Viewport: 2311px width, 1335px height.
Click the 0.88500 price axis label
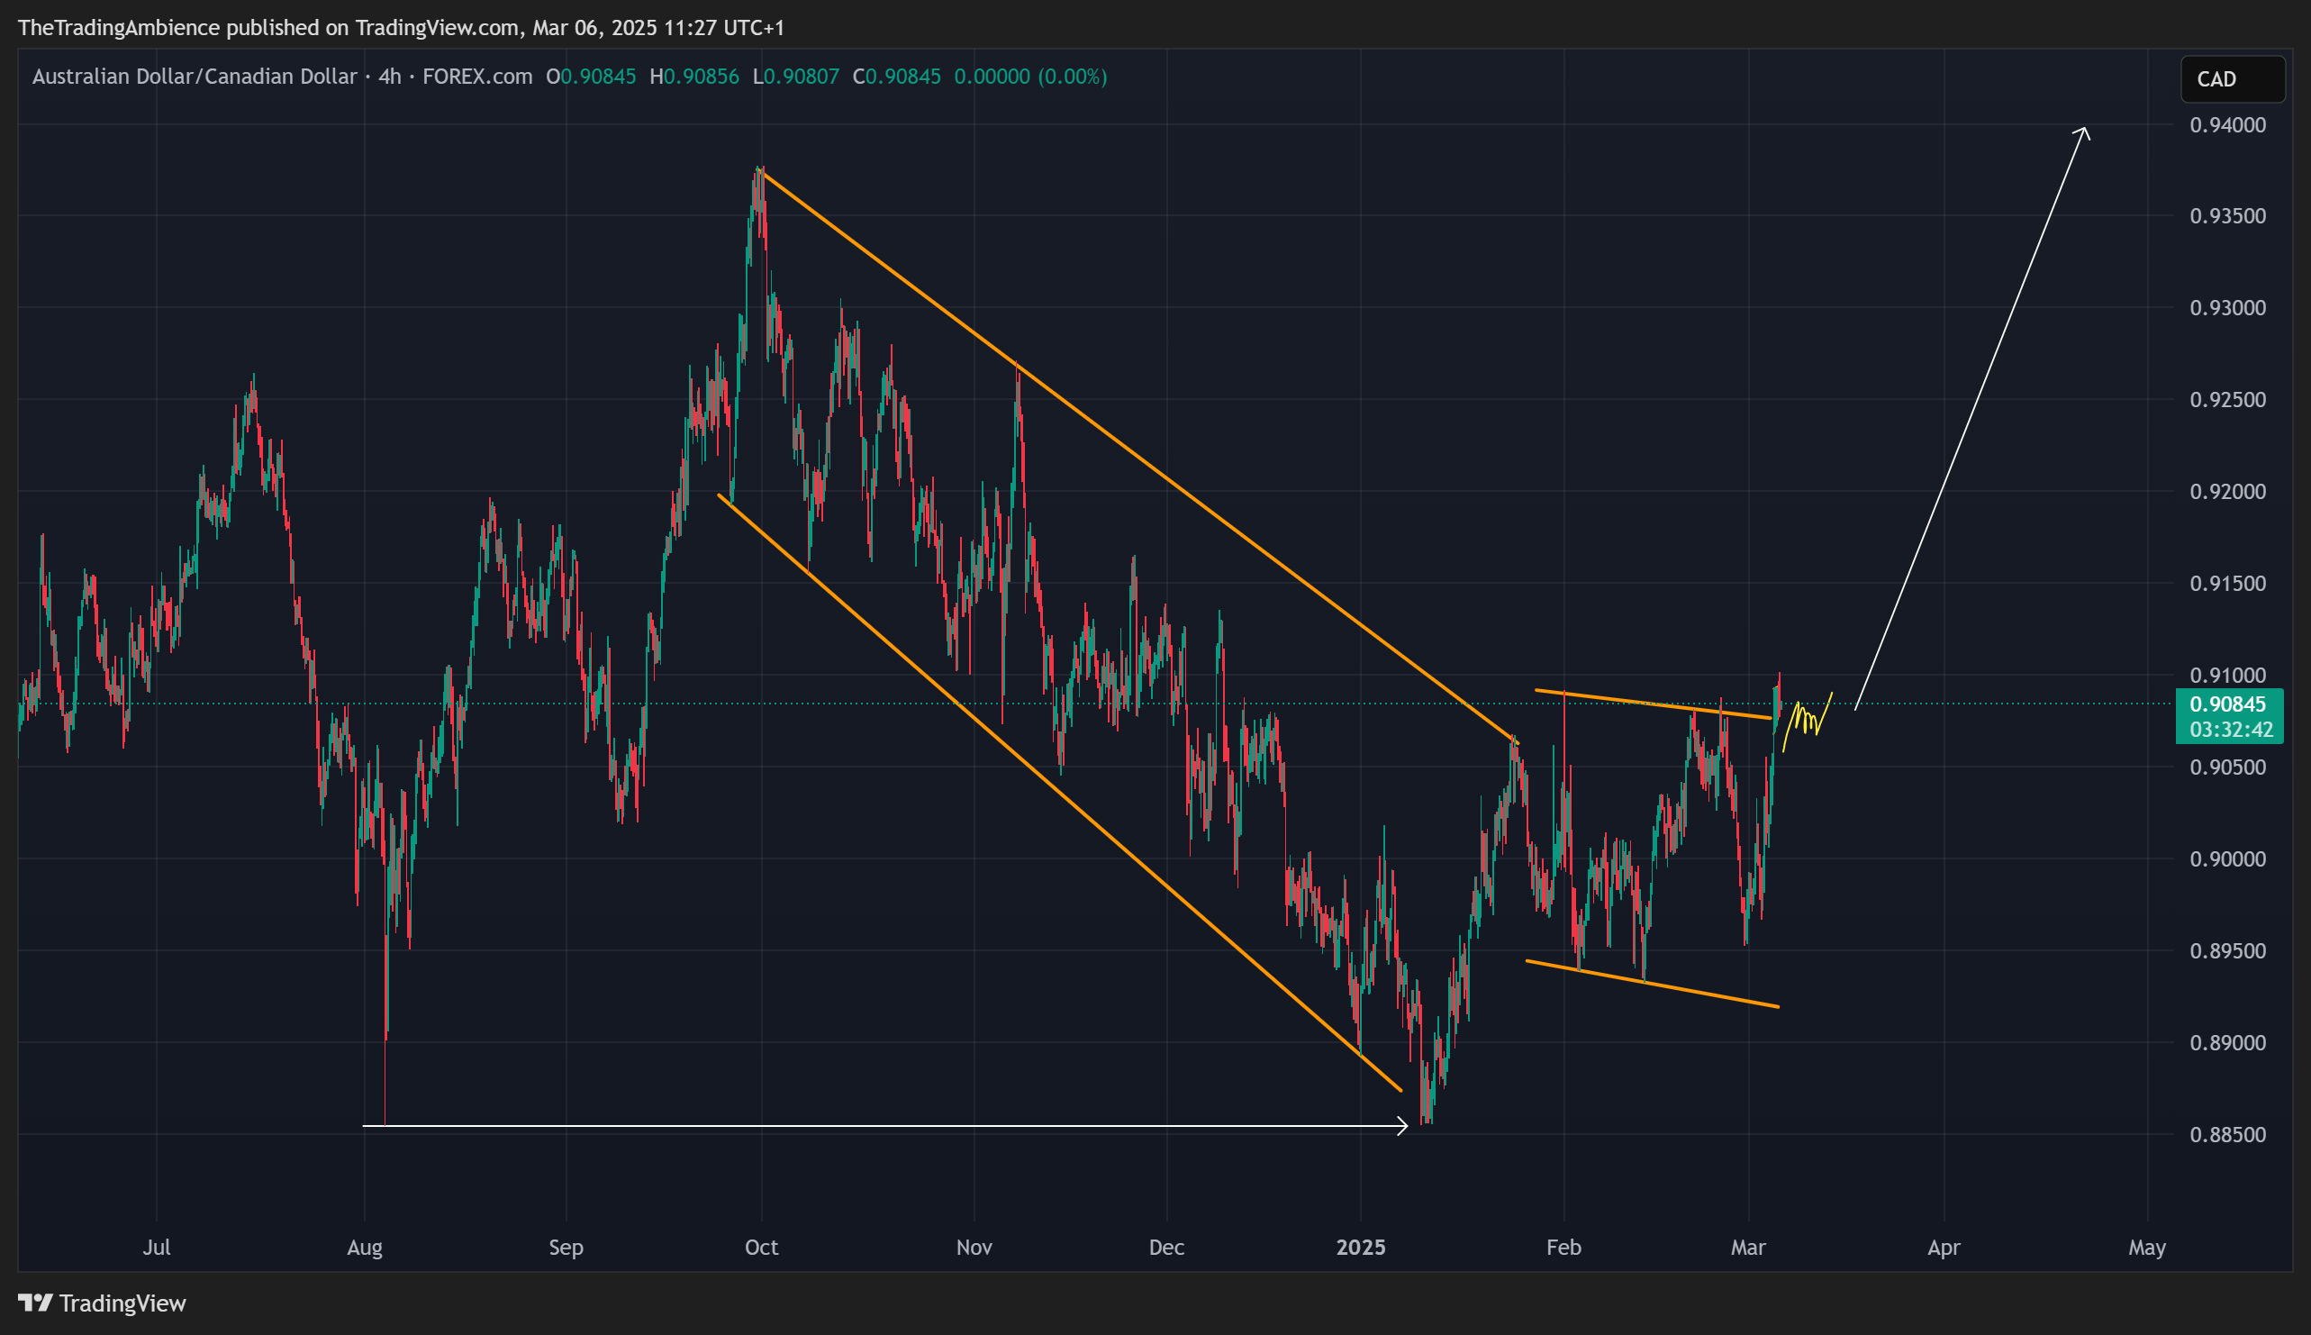2228,1134
